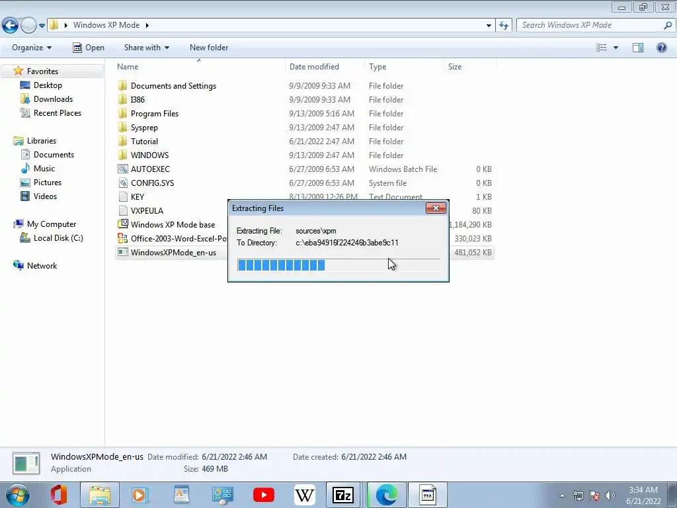Click the search magnifier icon
The width and height of the screenshot is (677, 508).
pyautogui.click(x=668, y=25)
